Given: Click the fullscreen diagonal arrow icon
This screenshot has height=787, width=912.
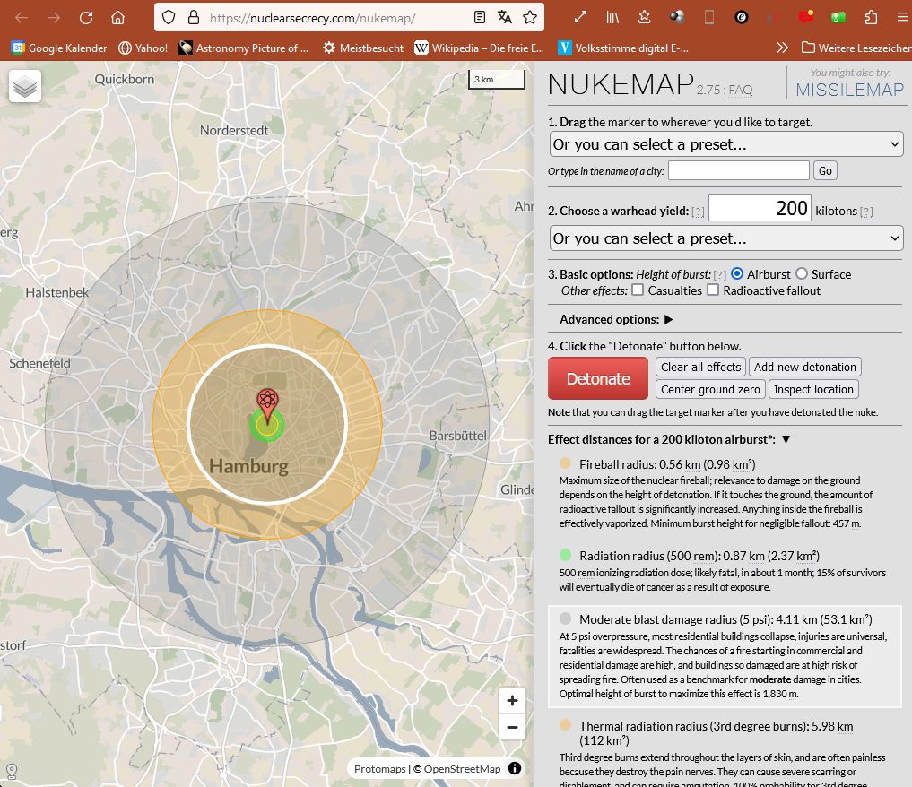Looking at the screenshot, I should [x=580, y=17].
